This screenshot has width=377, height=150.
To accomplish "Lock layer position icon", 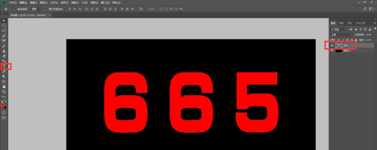I will coord(347,40).
